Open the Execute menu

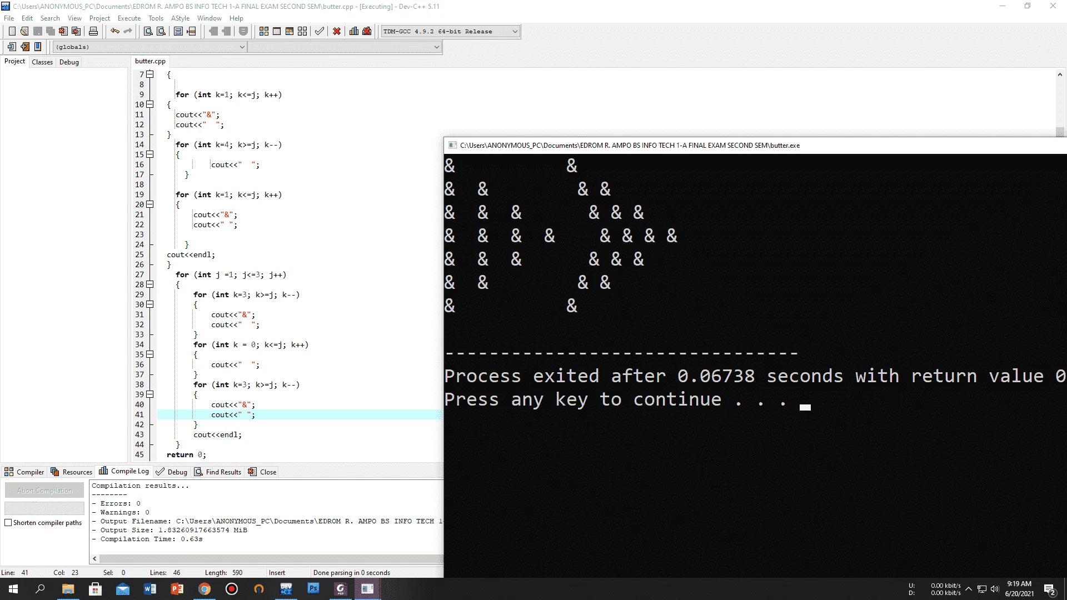coord(129,18)
